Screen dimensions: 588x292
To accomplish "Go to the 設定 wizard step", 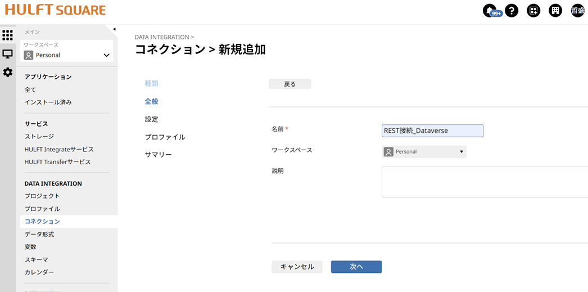I will pyautogui.click(x=152, y=119).
